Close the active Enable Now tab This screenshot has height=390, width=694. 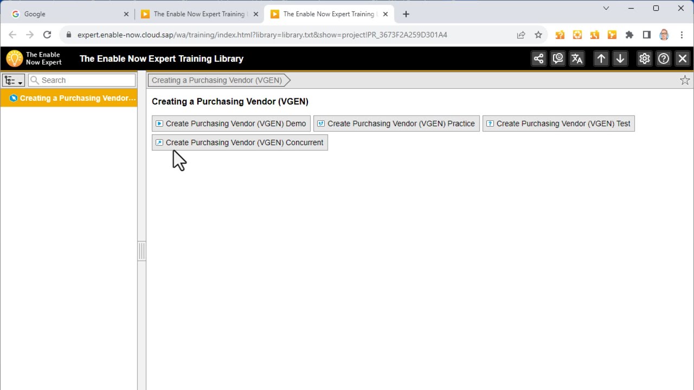tap(385, 14)
